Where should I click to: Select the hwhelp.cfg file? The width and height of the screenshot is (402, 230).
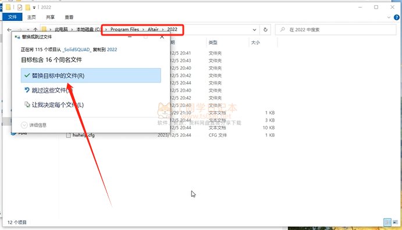click(x=84, y=135)
